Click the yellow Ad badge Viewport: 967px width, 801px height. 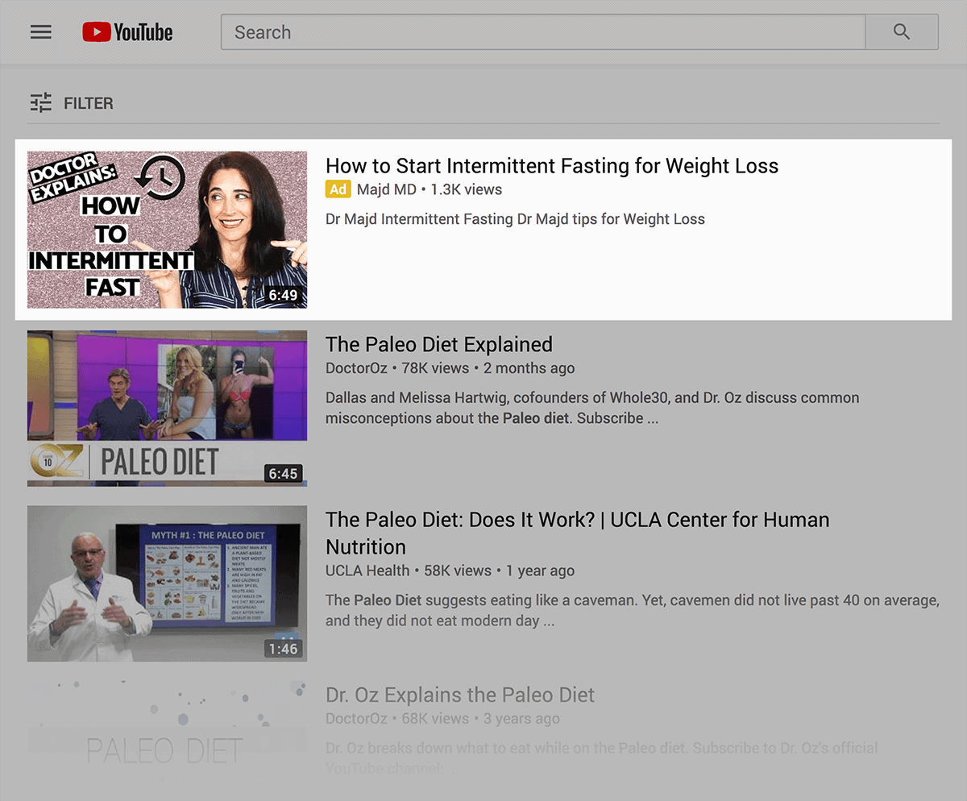(x=338, y=189)
